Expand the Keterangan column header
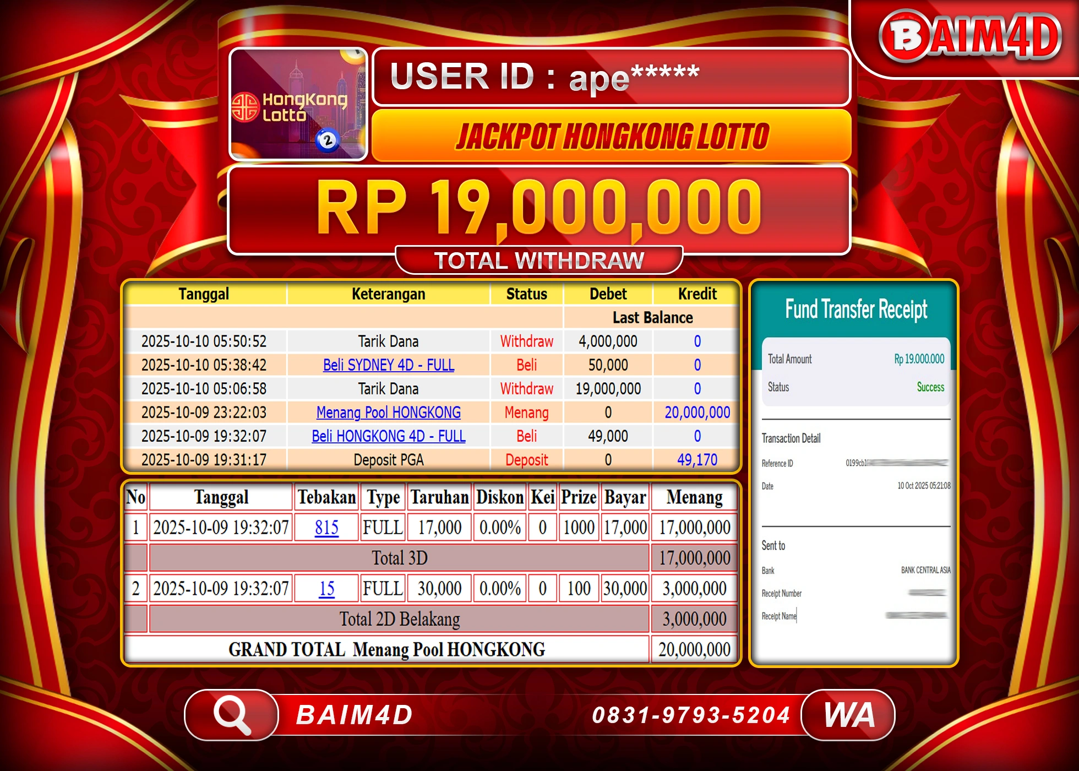This screenshot has height=771, width=1079. pyautogui.click(x=389, y=294)
